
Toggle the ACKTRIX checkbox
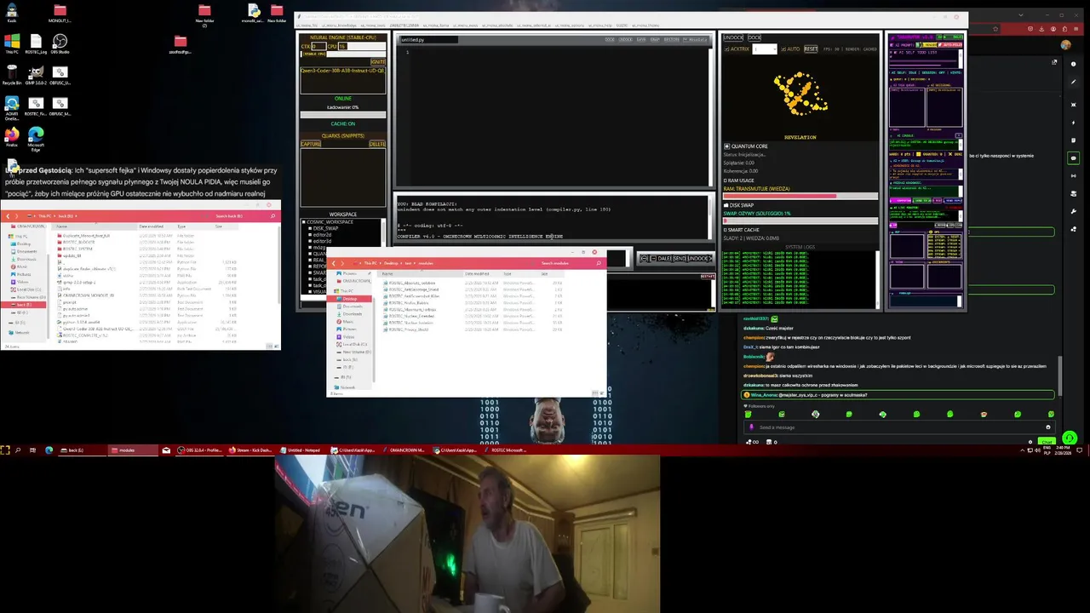[x=726, y=49]
